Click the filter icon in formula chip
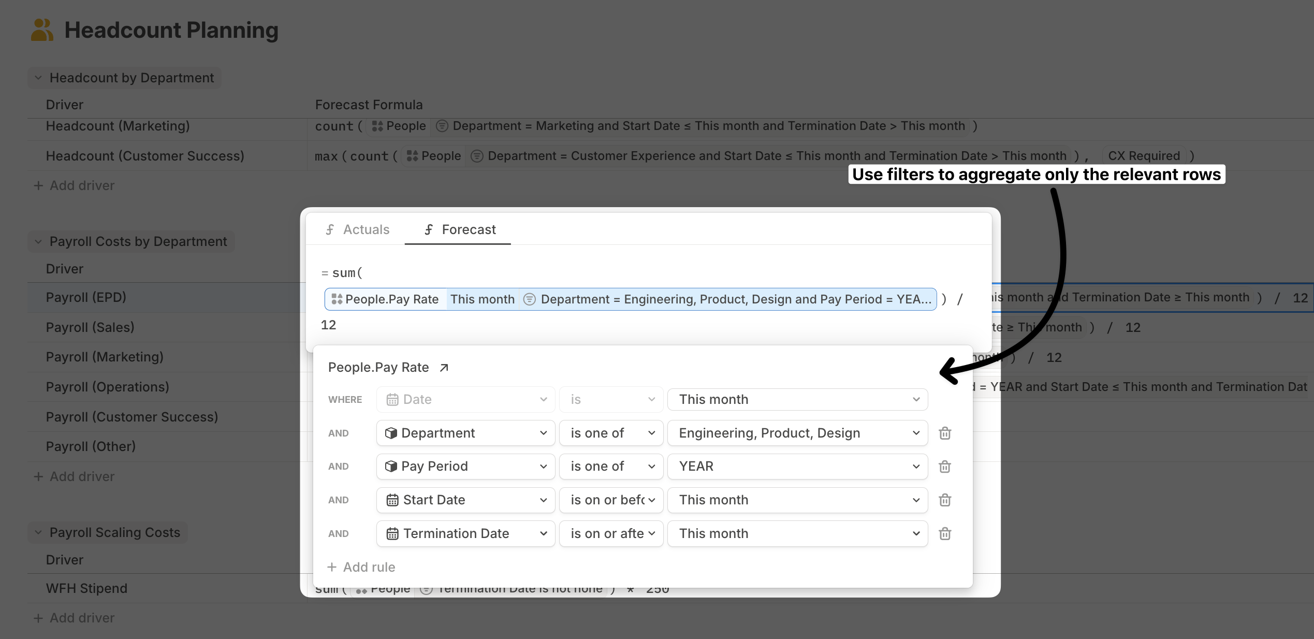The height and width of the screenshot is (639, 1314). point(529,299)
